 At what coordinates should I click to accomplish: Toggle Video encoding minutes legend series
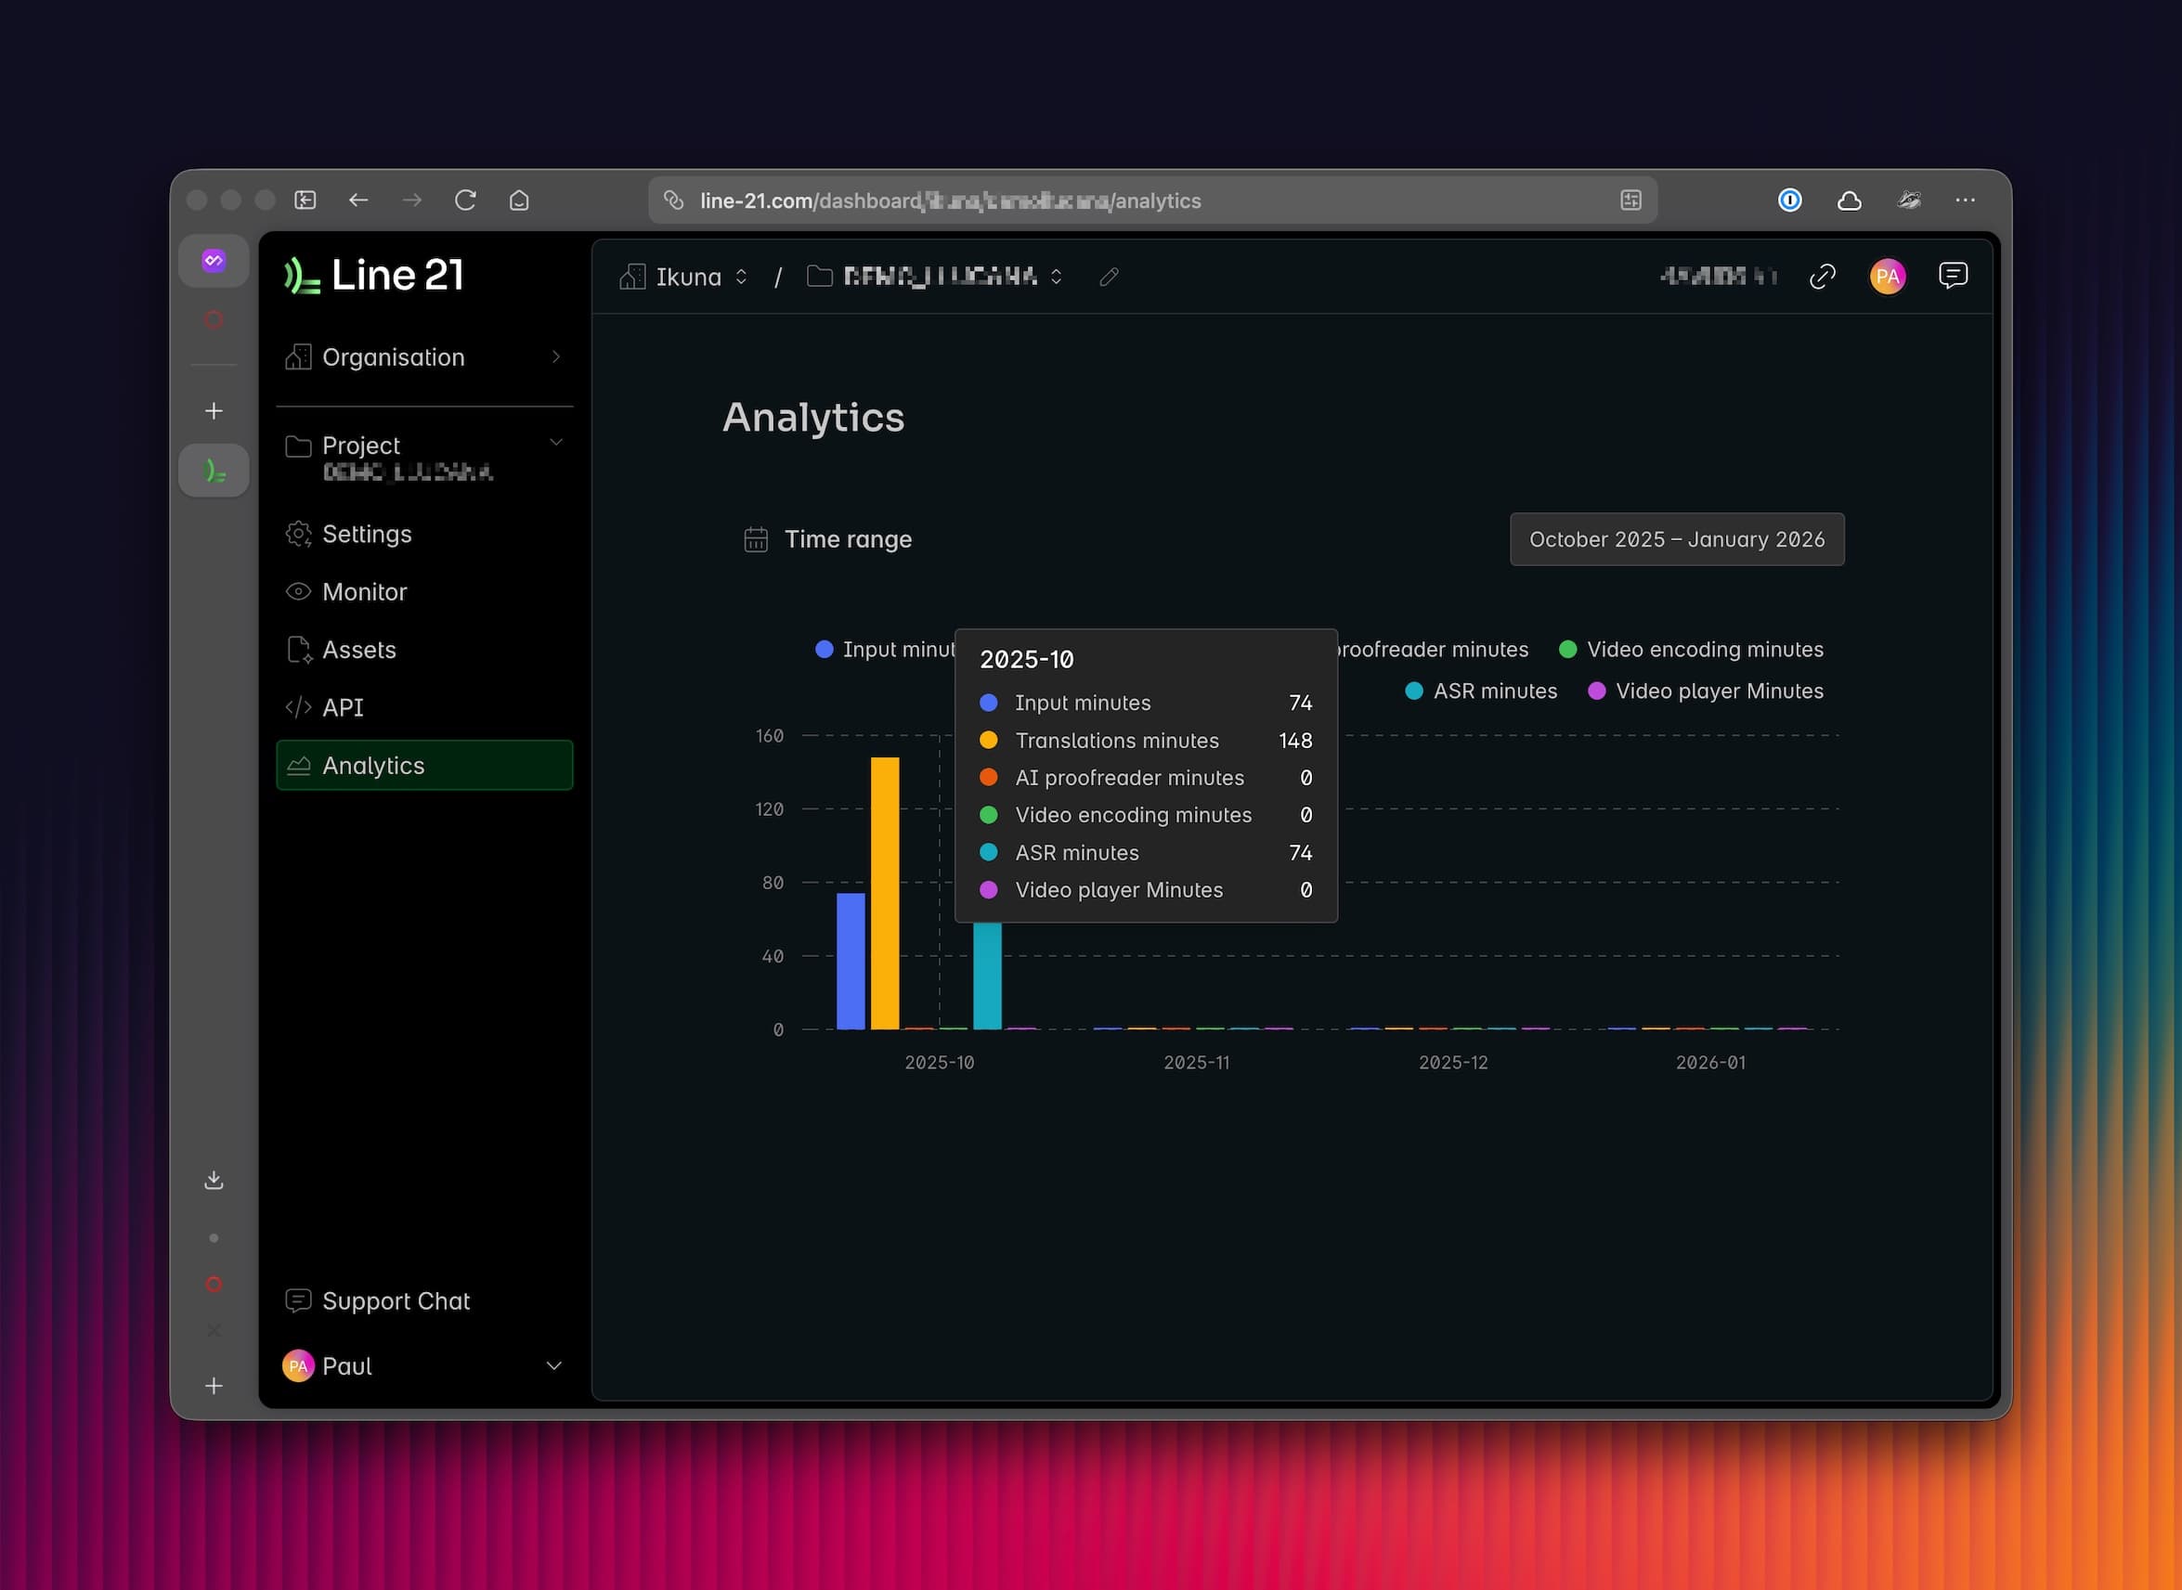pos(1704,650)
